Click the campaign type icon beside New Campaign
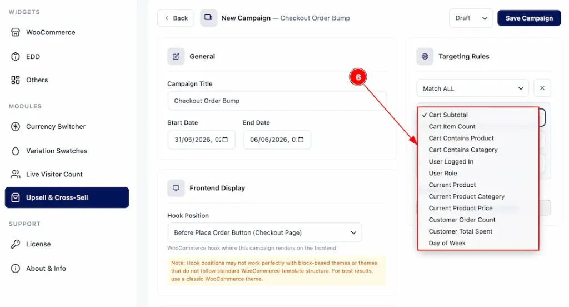569x307 pixels. click(208, 18)
